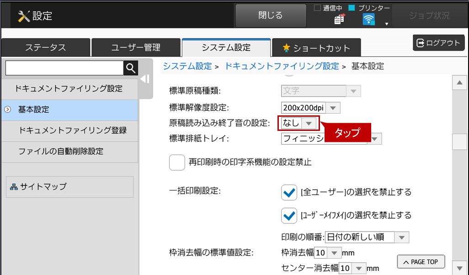
Task: Follow the ドキュメントファイリング設定 breadcrumb link
Action: click(282, 66)
